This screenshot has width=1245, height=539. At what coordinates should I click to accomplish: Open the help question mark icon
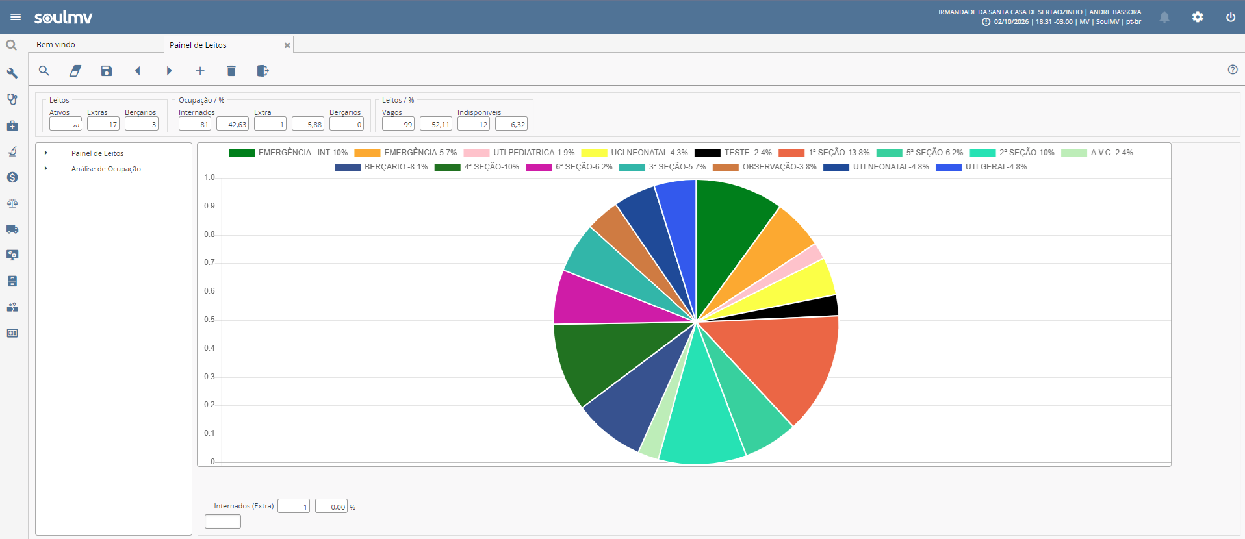[1233, 69]
